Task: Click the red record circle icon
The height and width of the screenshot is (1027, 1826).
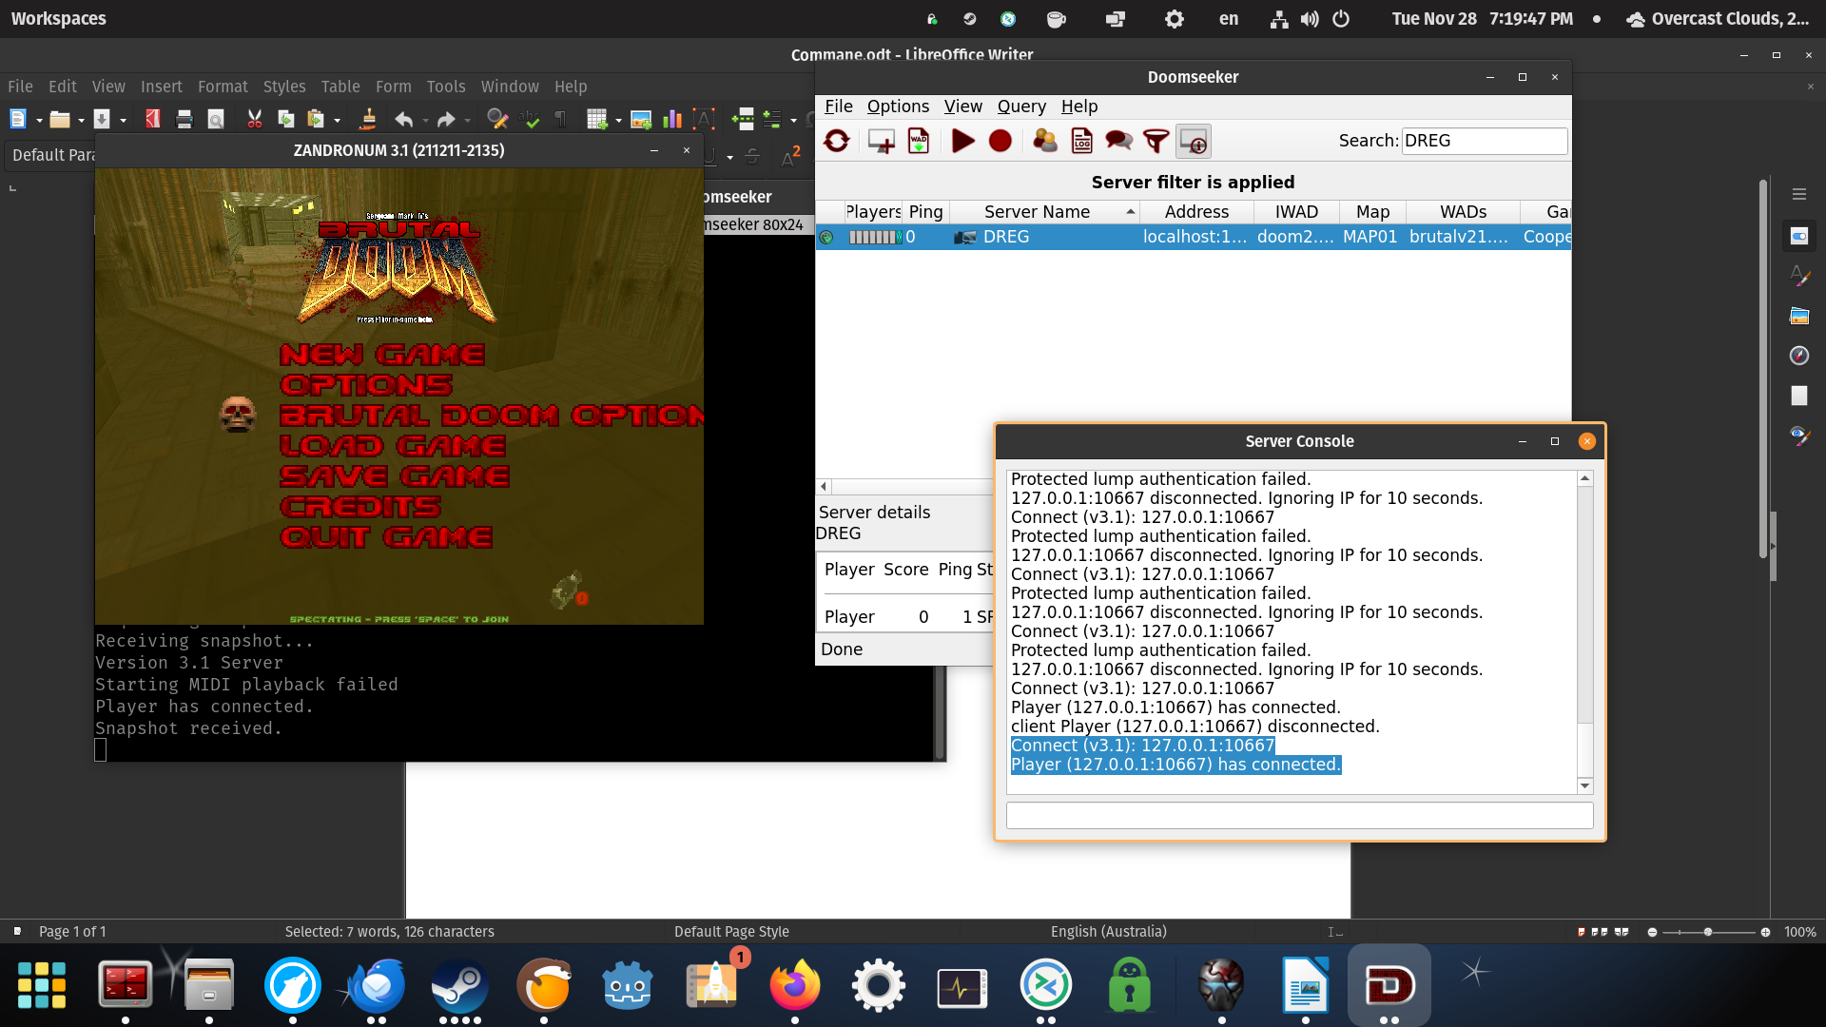Action: (1000, 142)
